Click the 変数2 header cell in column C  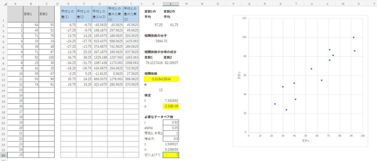46,14
